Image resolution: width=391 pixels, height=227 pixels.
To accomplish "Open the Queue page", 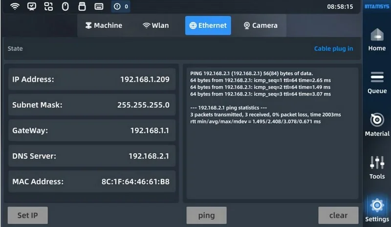I will [x=377, y=83].
